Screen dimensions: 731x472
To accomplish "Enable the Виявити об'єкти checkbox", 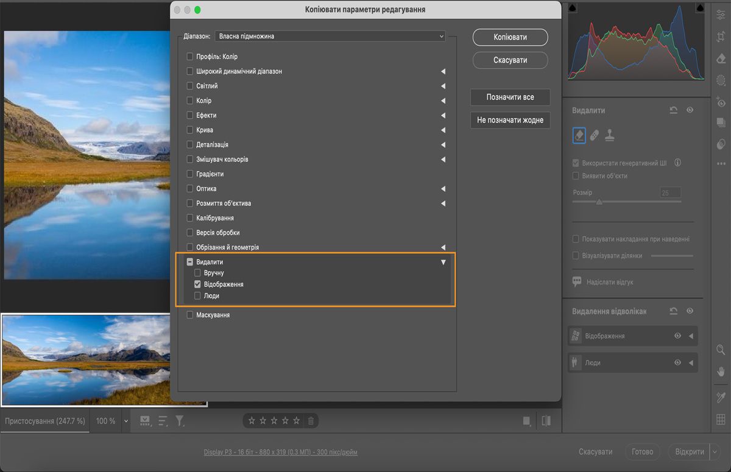I will click(x=576, y=176).
